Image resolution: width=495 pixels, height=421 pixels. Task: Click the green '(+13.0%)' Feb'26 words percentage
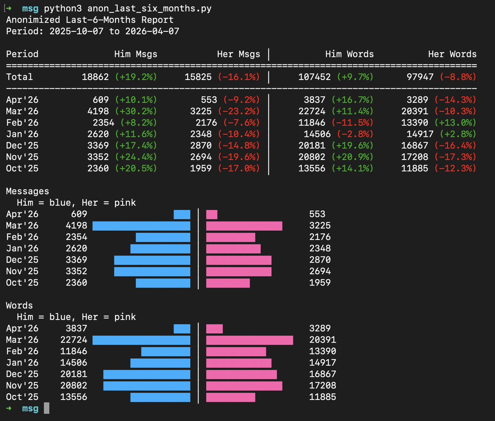455,122
